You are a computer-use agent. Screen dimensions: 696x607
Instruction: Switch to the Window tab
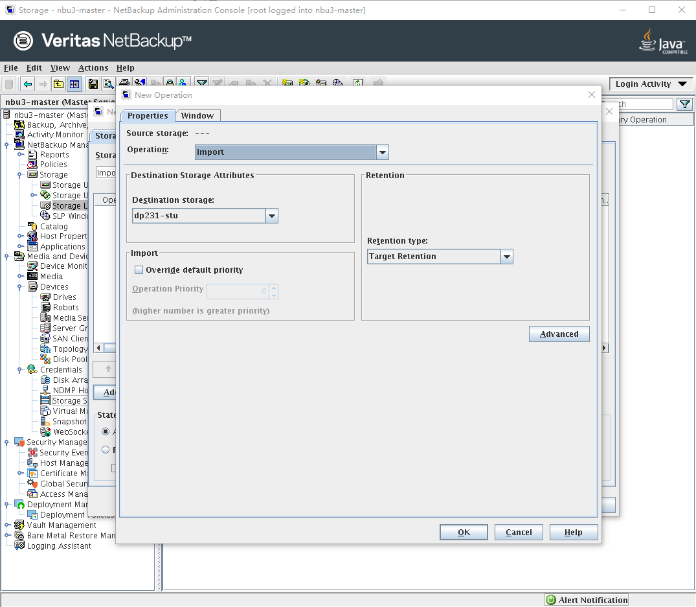pyautogui.click(x=197, y=116)
